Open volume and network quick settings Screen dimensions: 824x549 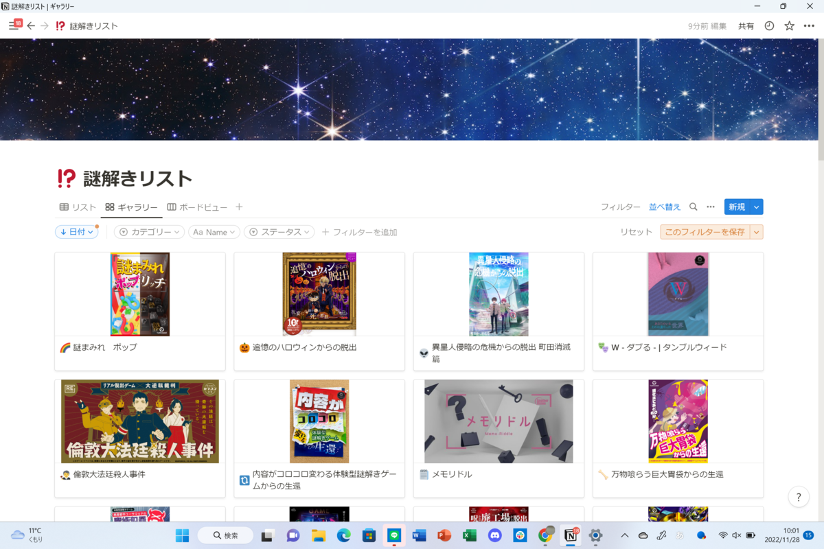(737, 535)
